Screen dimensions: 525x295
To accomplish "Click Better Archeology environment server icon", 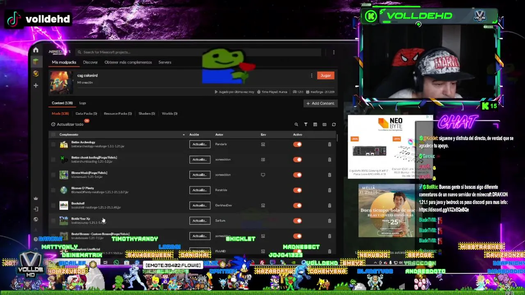I will coord(263,144).
